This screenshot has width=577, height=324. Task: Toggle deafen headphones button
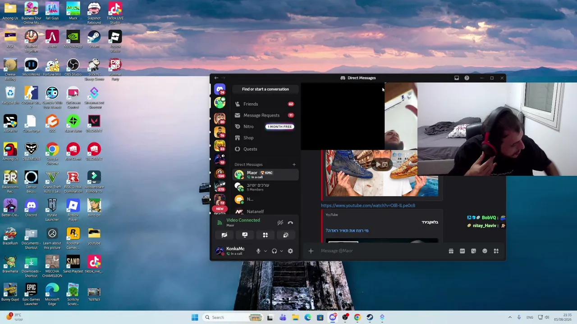274,251
